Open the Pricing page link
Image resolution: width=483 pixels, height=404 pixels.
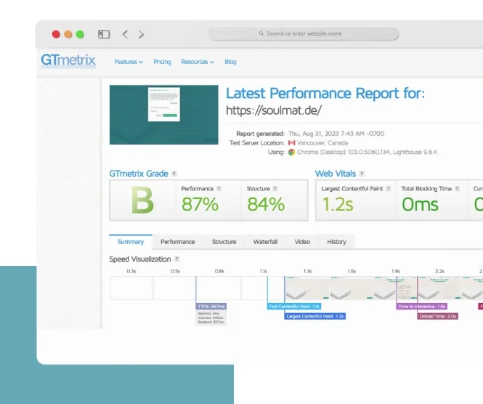pos(163,62)
